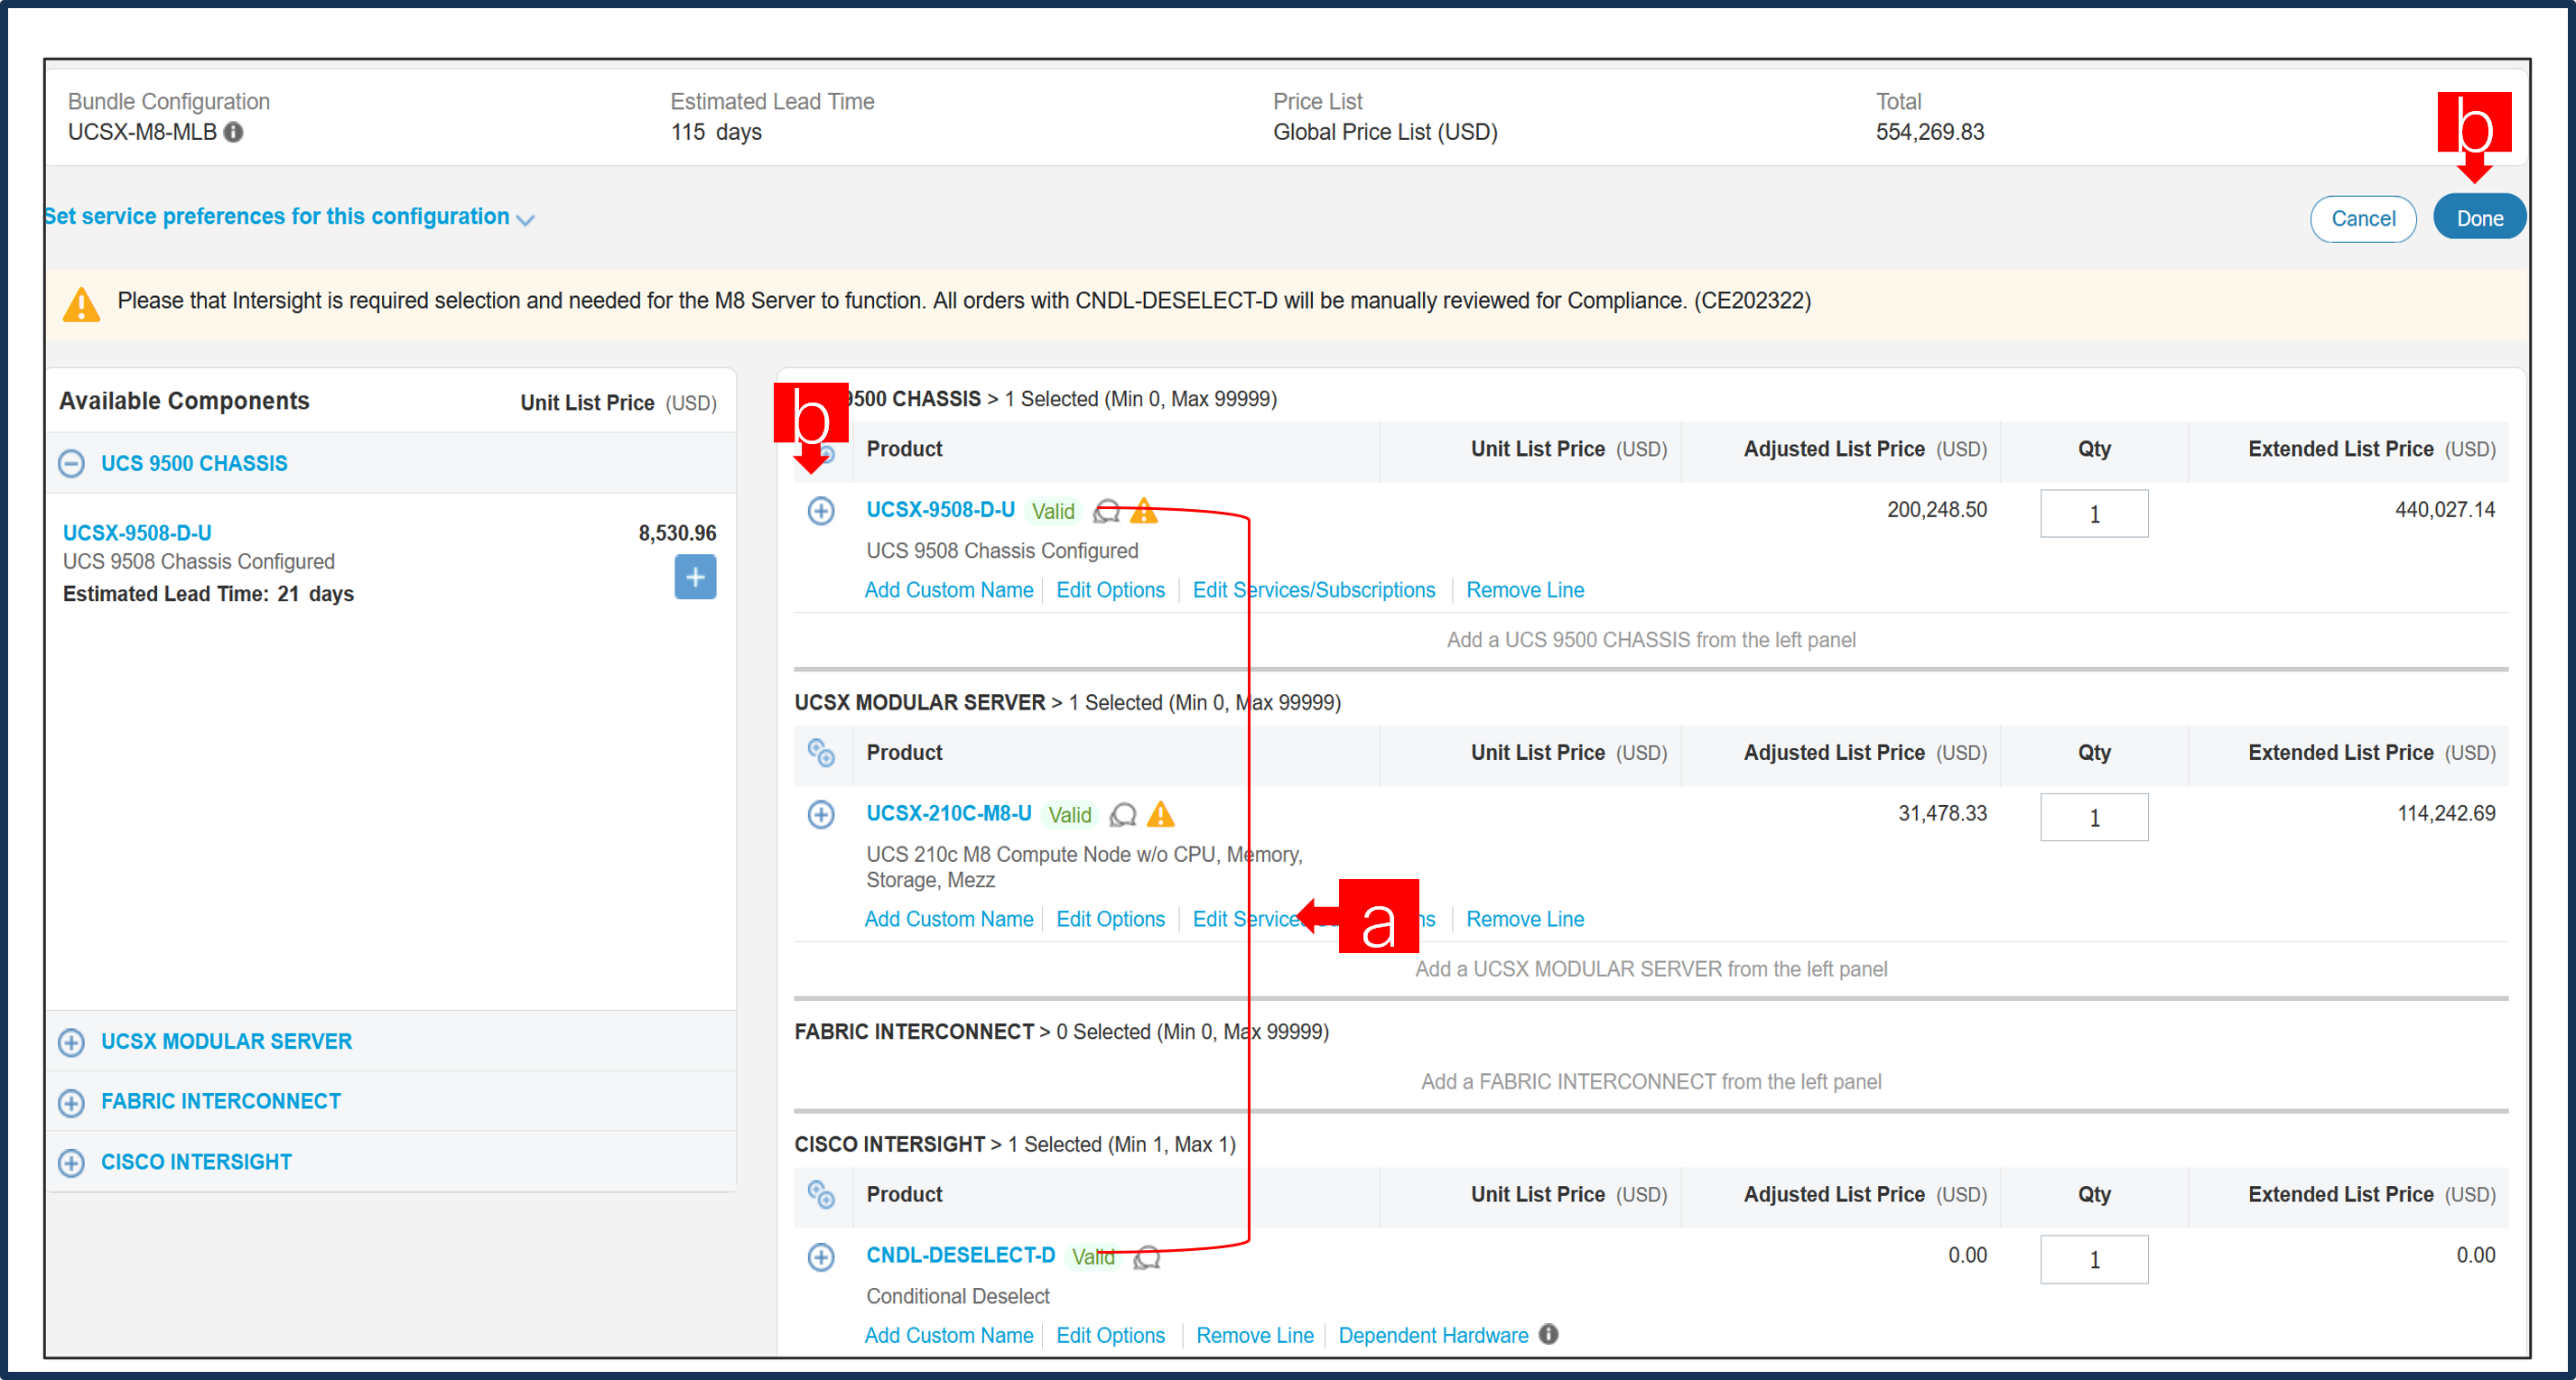Click the Qty field for UCSX-210C-M8-U
Image resolution: width=2576 pixels, height=1380 pixels.
click(2094, 818)
